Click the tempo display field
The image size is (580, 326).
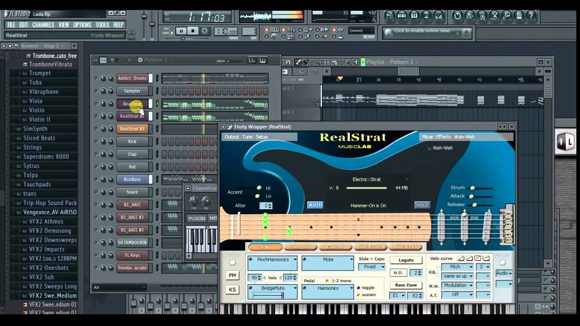pos(225,32)
